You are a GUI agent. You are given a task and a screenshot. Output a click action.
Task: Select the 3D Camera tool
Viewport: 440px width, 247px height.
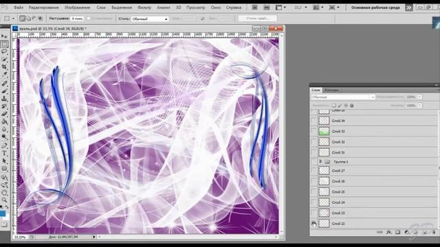[x=4, y=185]
